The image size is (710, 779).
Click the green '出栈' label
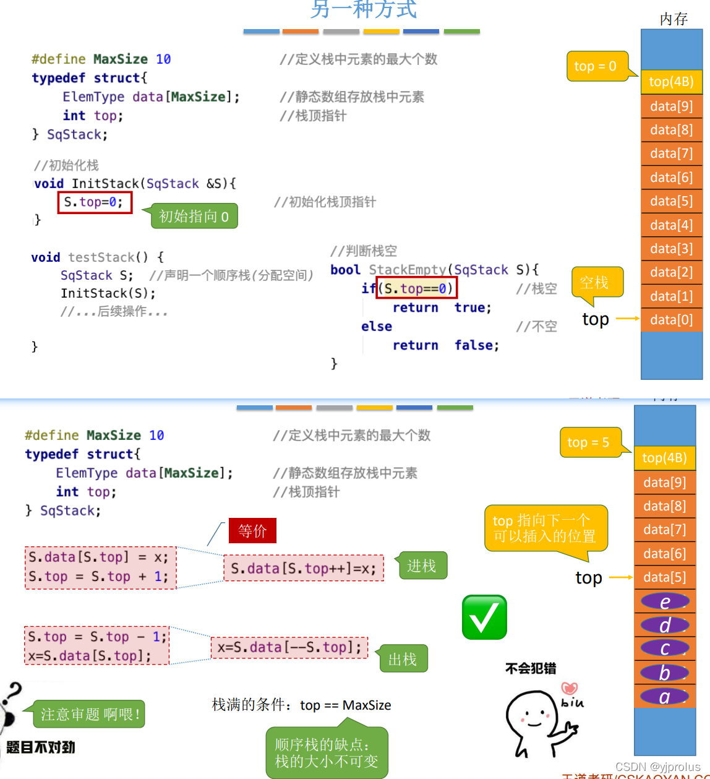[x=403, y=659]
